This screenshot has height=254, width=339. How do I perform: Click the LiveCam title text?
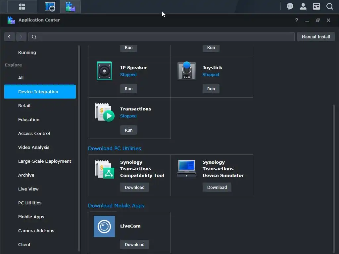[130, 226]
